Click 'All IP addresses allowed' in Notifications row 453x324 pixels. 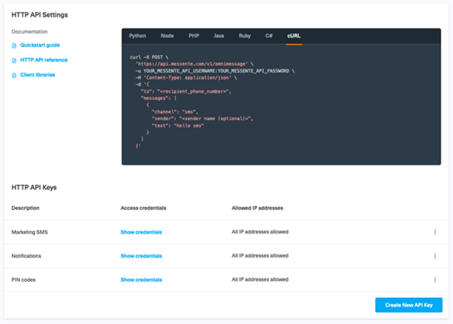260,256
